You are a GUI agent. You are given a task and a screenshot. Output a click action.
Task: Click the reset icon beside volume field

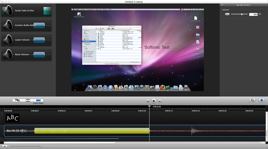(x=260, y=14)
